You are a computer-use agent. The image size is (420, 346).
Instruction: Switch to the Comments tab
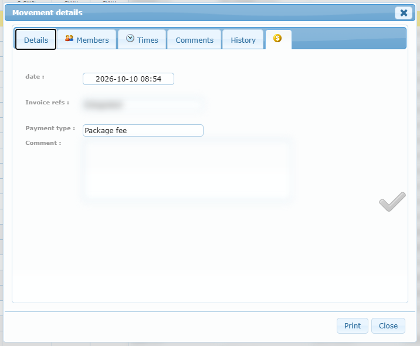pos(194,39)
